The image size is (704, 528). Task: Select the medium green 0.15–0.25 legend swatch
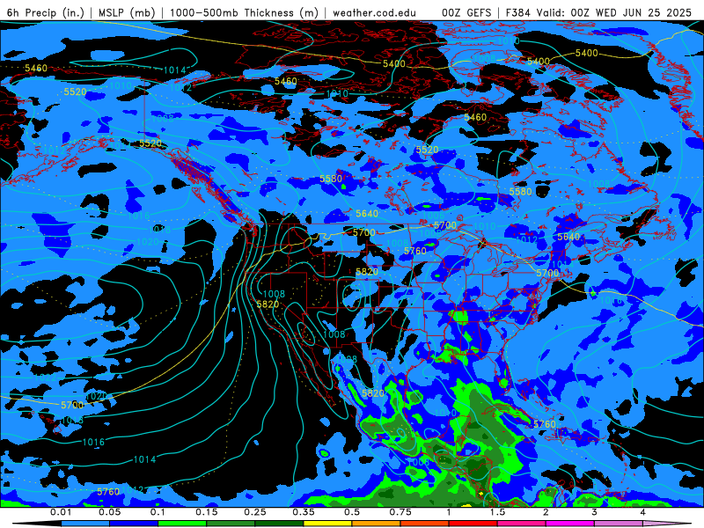click(x=231, y=524)
